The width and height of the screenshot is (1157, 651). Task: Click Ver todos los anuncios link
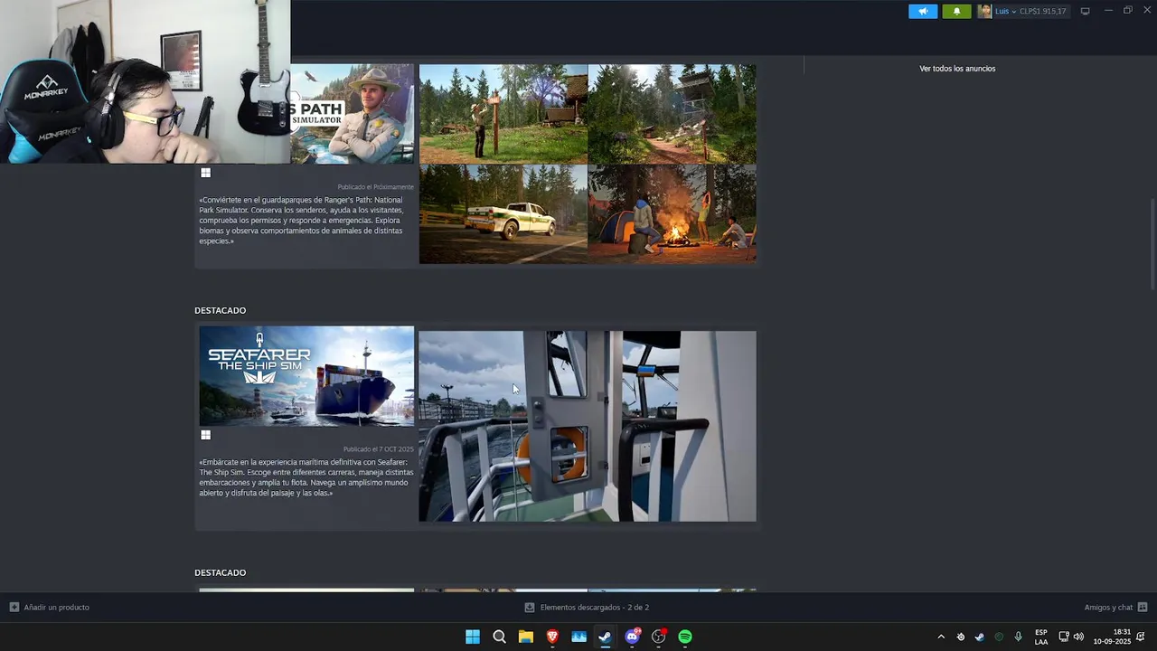957,69
